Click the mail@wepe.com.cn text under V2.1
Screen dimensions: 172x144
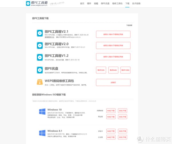tap(74, 37)
